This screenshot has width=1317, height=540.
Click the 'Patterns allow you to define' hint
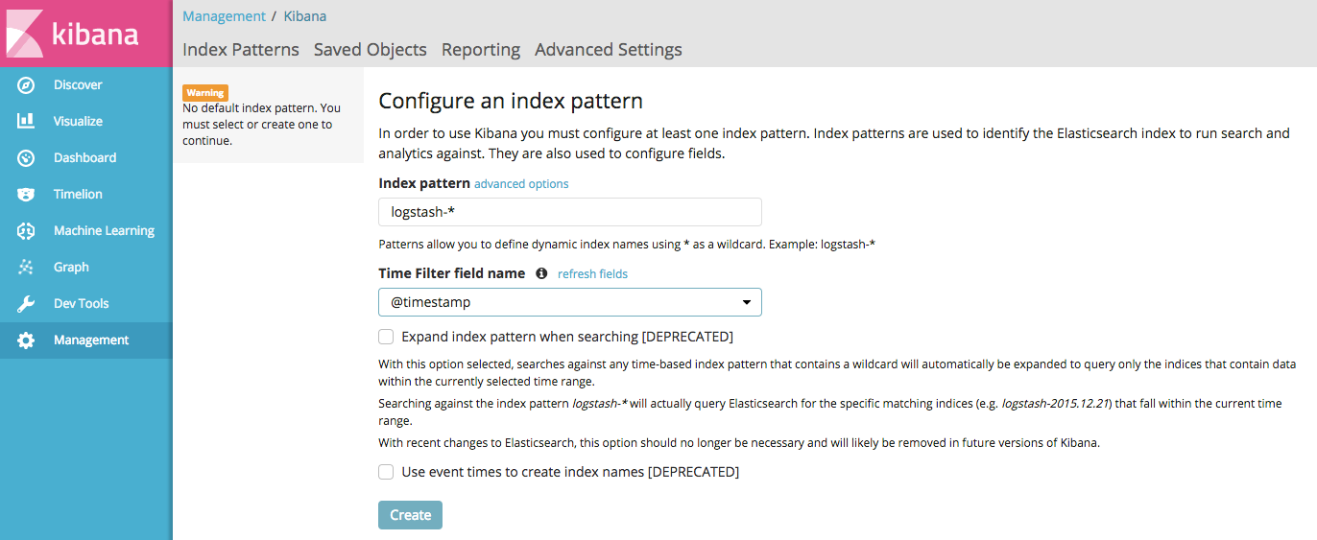pos(627,245)
